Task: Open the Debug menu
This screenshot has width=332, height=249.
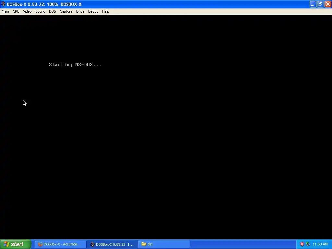Action: (93, 11)
